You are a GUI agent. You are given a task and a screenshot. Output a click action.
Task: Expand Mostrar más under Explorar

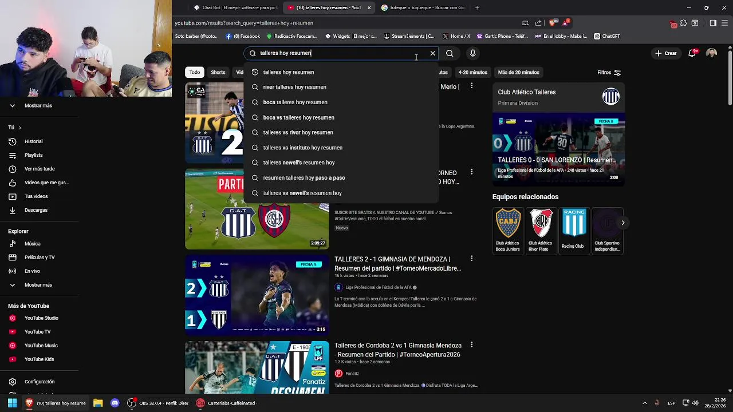pos(39,285)
